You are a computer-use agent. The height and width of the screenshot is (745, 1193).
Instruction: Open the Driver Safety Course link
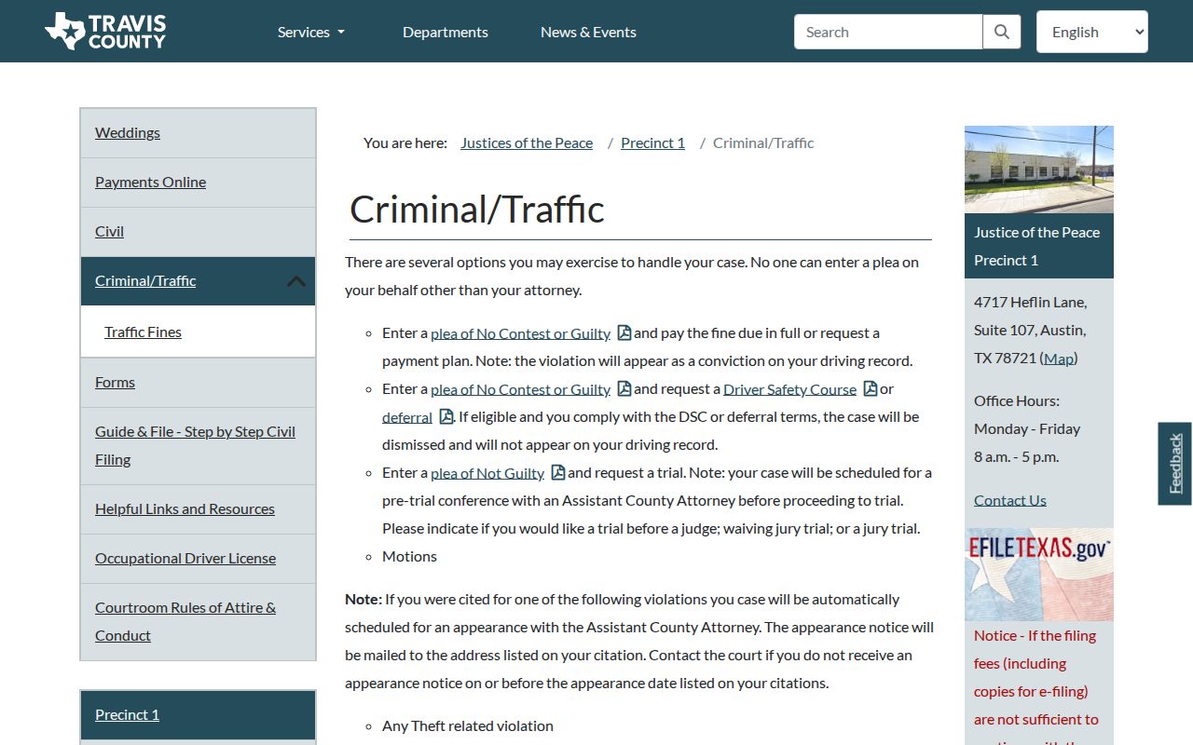pyautogui.click(x=789, y=389)
